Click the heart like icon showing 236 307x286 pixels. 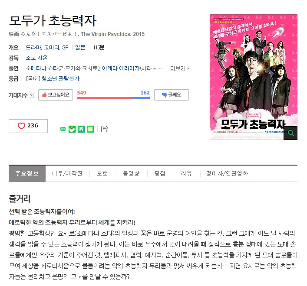coord(21,126)
